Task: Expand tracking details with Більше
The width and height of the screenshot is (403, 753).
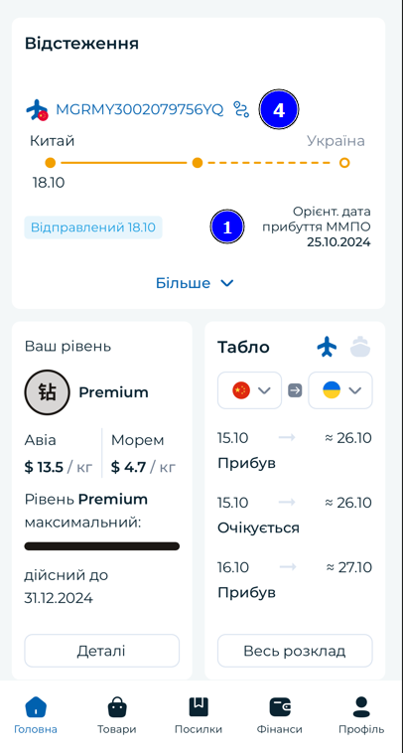Action: point(195,283)
